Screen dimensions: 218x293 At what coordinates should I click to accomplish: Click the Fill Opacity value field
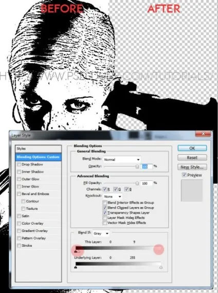147,184
